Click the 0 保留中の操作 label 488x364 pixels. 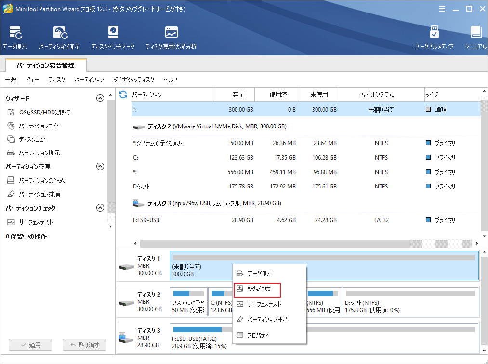click(x=26, y=237)
